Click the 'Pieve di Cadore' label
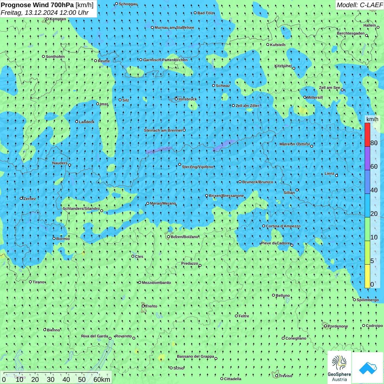The width and height of the screenshot is (384, 384). coord(275,243)
